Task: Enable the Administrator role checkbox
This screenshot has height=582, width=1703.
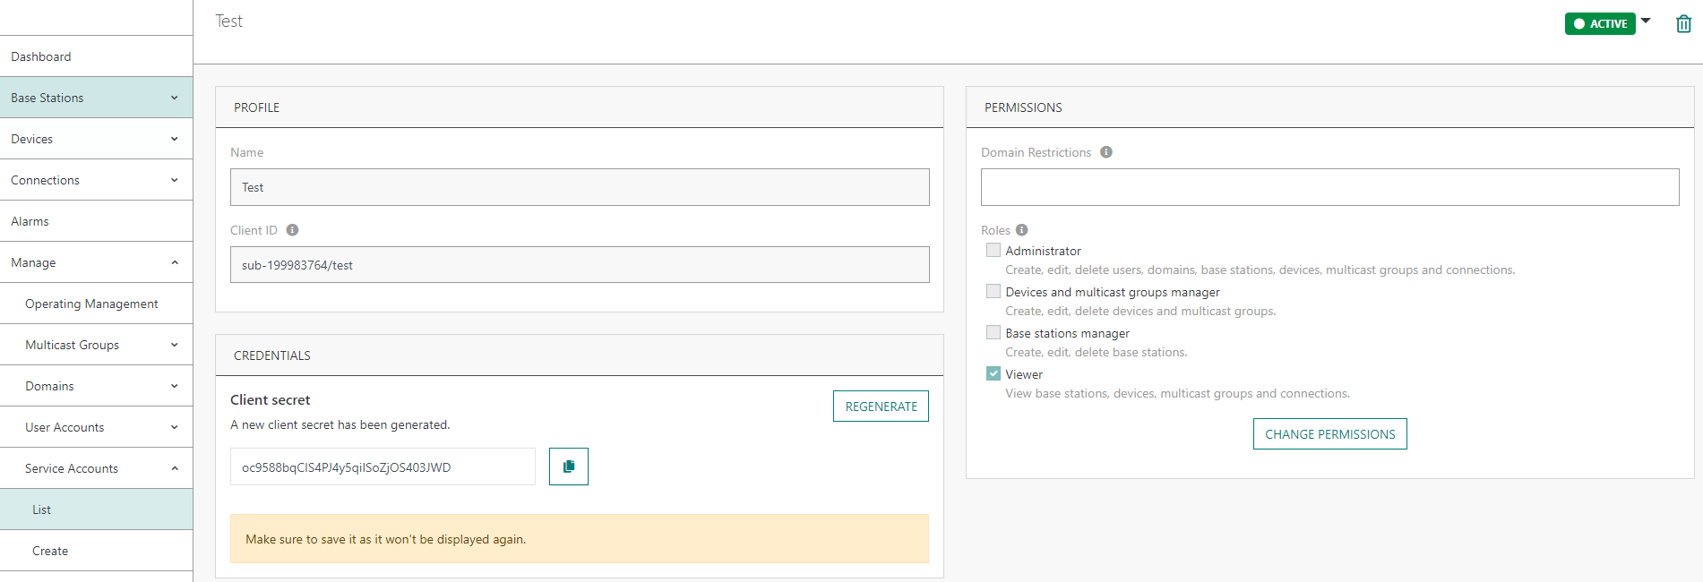Action: (x=993, y=251)
